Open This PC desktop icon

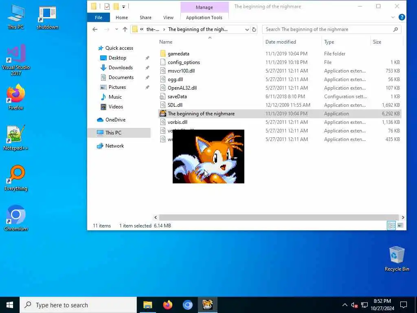click(x=16, y=17)
